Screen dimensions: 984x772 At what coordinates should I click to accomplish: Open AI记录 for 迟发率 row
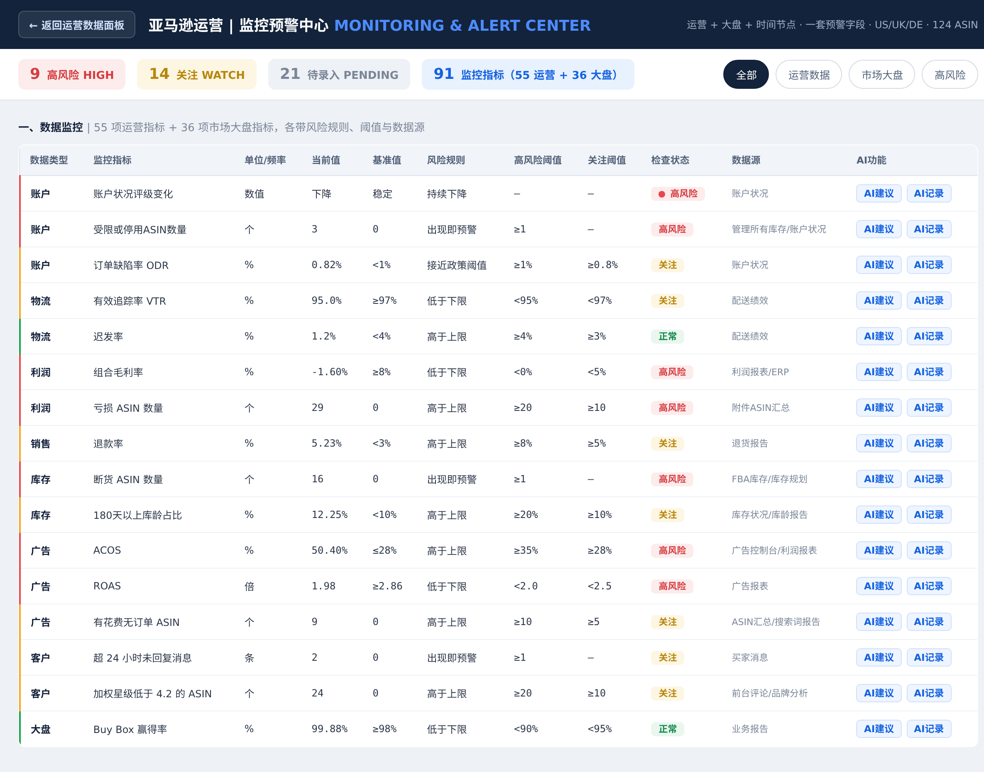click(929, 336)
